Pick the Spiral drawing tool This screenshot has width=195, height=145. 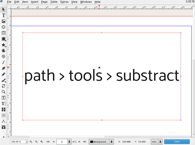point(4,57)
